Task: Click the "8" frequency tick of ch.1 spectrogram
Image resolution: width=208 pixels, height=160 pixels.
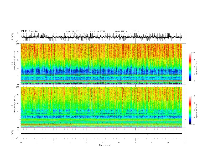Action: point(19,52)
